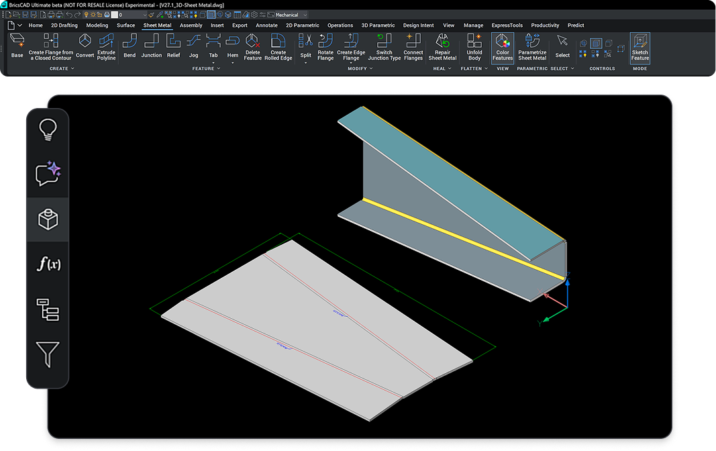
Task: Switch to the Modeling ribbon tab
Action: (97, 25)
